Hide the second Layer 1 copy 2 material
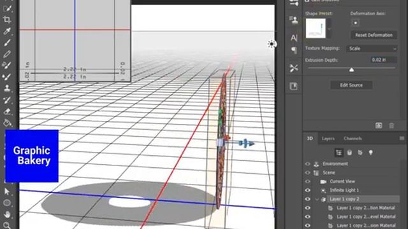The height and width of the screenshot is (229, 408). 307,217
